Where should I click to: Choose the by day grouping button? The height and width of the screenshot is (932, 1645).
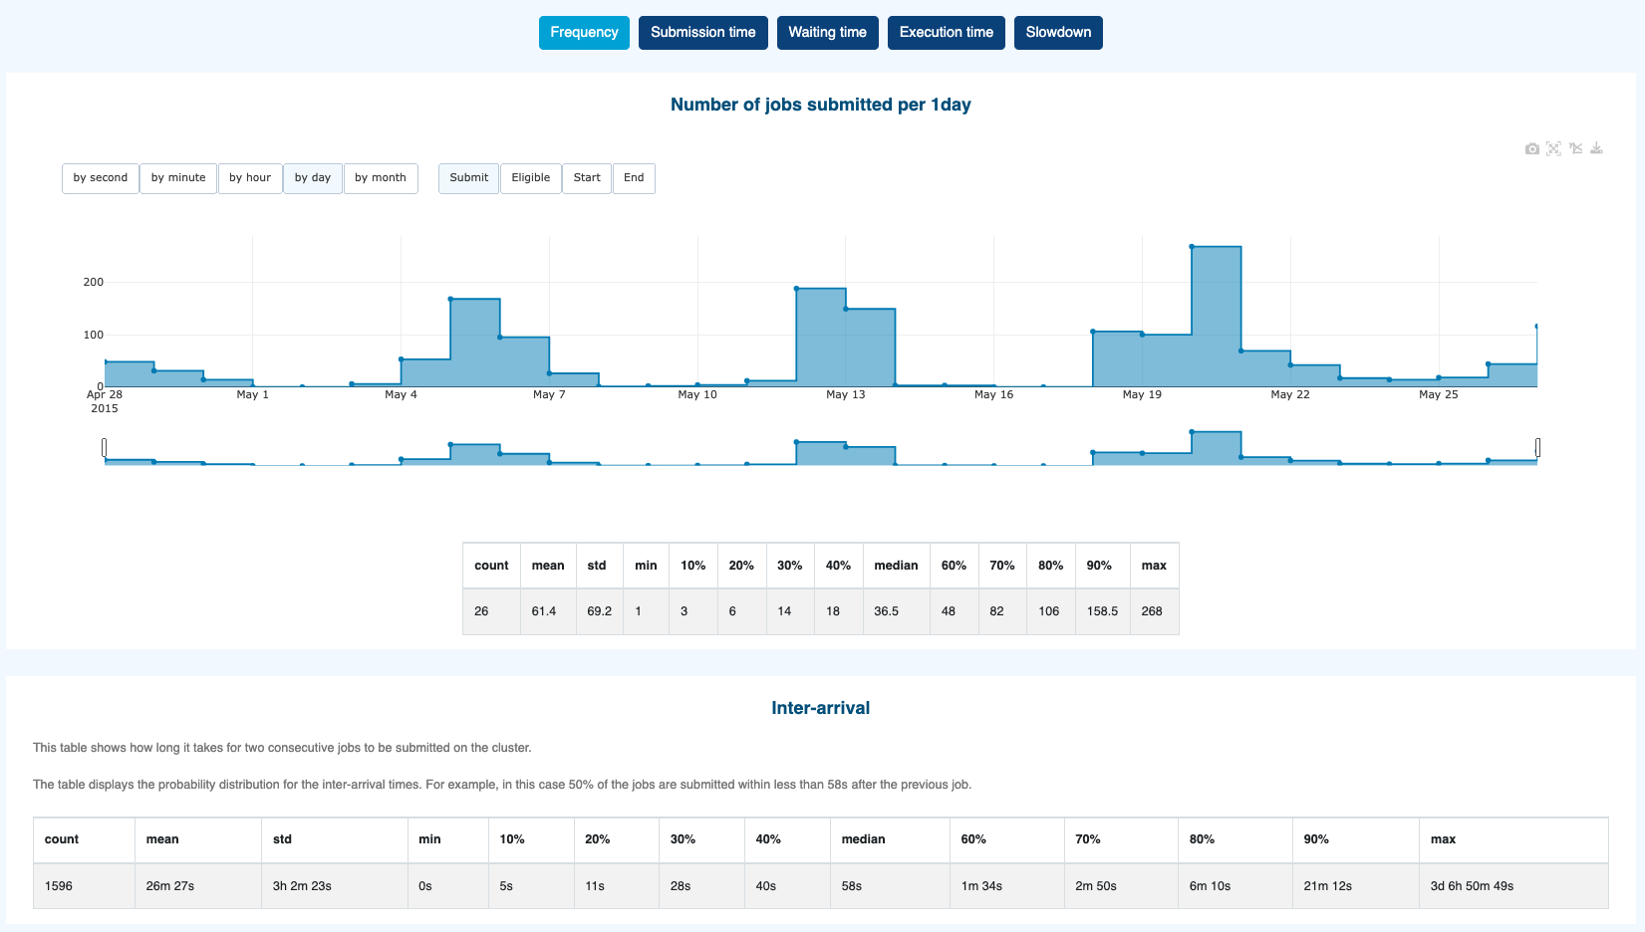[313, 178]
